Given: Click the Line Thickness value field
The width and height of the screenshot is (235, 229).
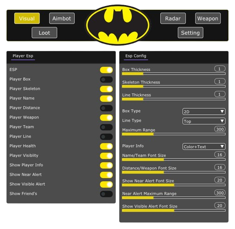Looking at the screenshot, I should coord(220,94).
